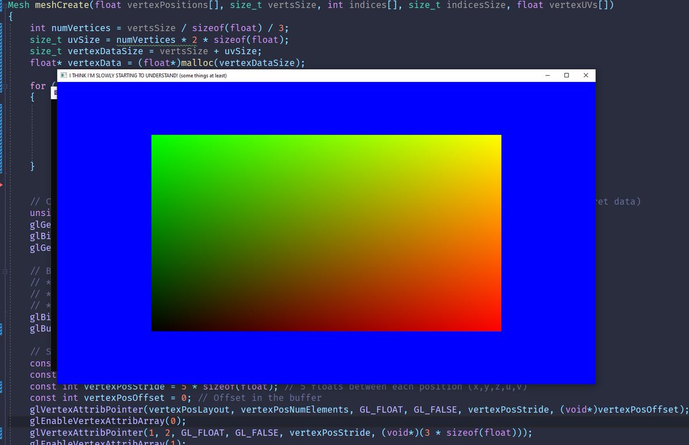Click the squiggle-underlined 'numVertices' in the uvSize line
The width and height of the screenshot is (689, 445).
(x=145, y=40)
